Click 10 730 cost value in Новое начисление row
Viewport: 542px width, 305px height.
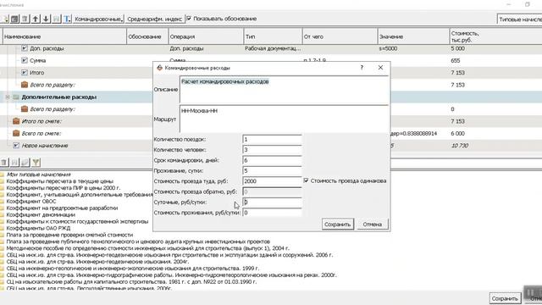tap(460, 146)
